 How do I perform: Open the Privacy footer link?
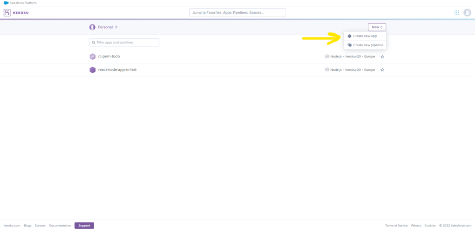[x=416, y=225]
